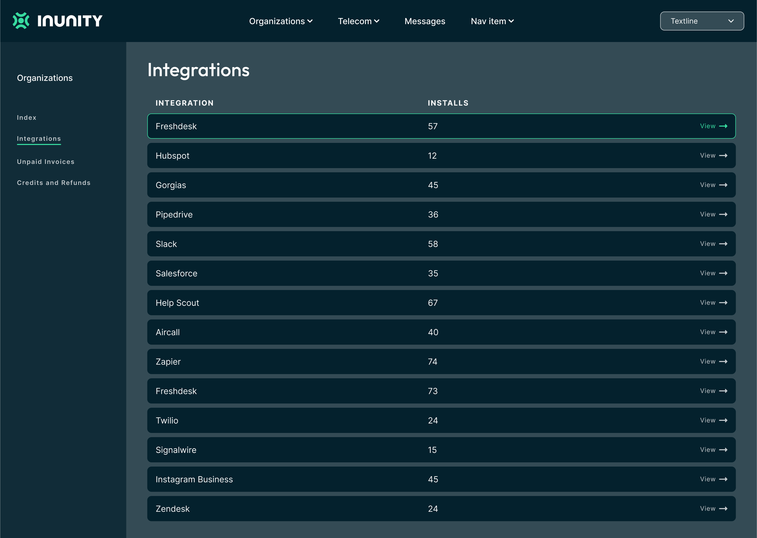
Task: Select the Aircall integration name
Action: click(168, 332)
